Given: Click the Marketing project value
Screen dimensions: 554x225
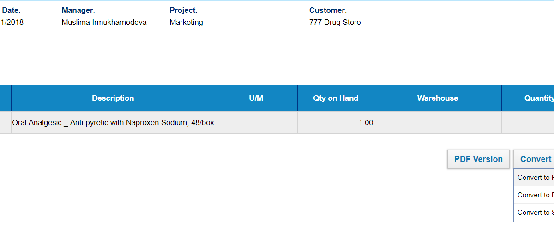Looking at the screenshot, I should click(186, 23).
